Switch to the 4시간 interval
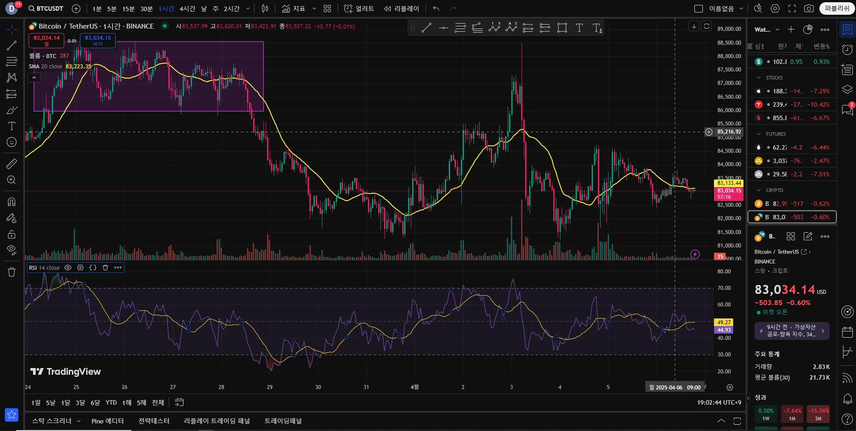Screen dimensions: 856x431 point(188,8)
